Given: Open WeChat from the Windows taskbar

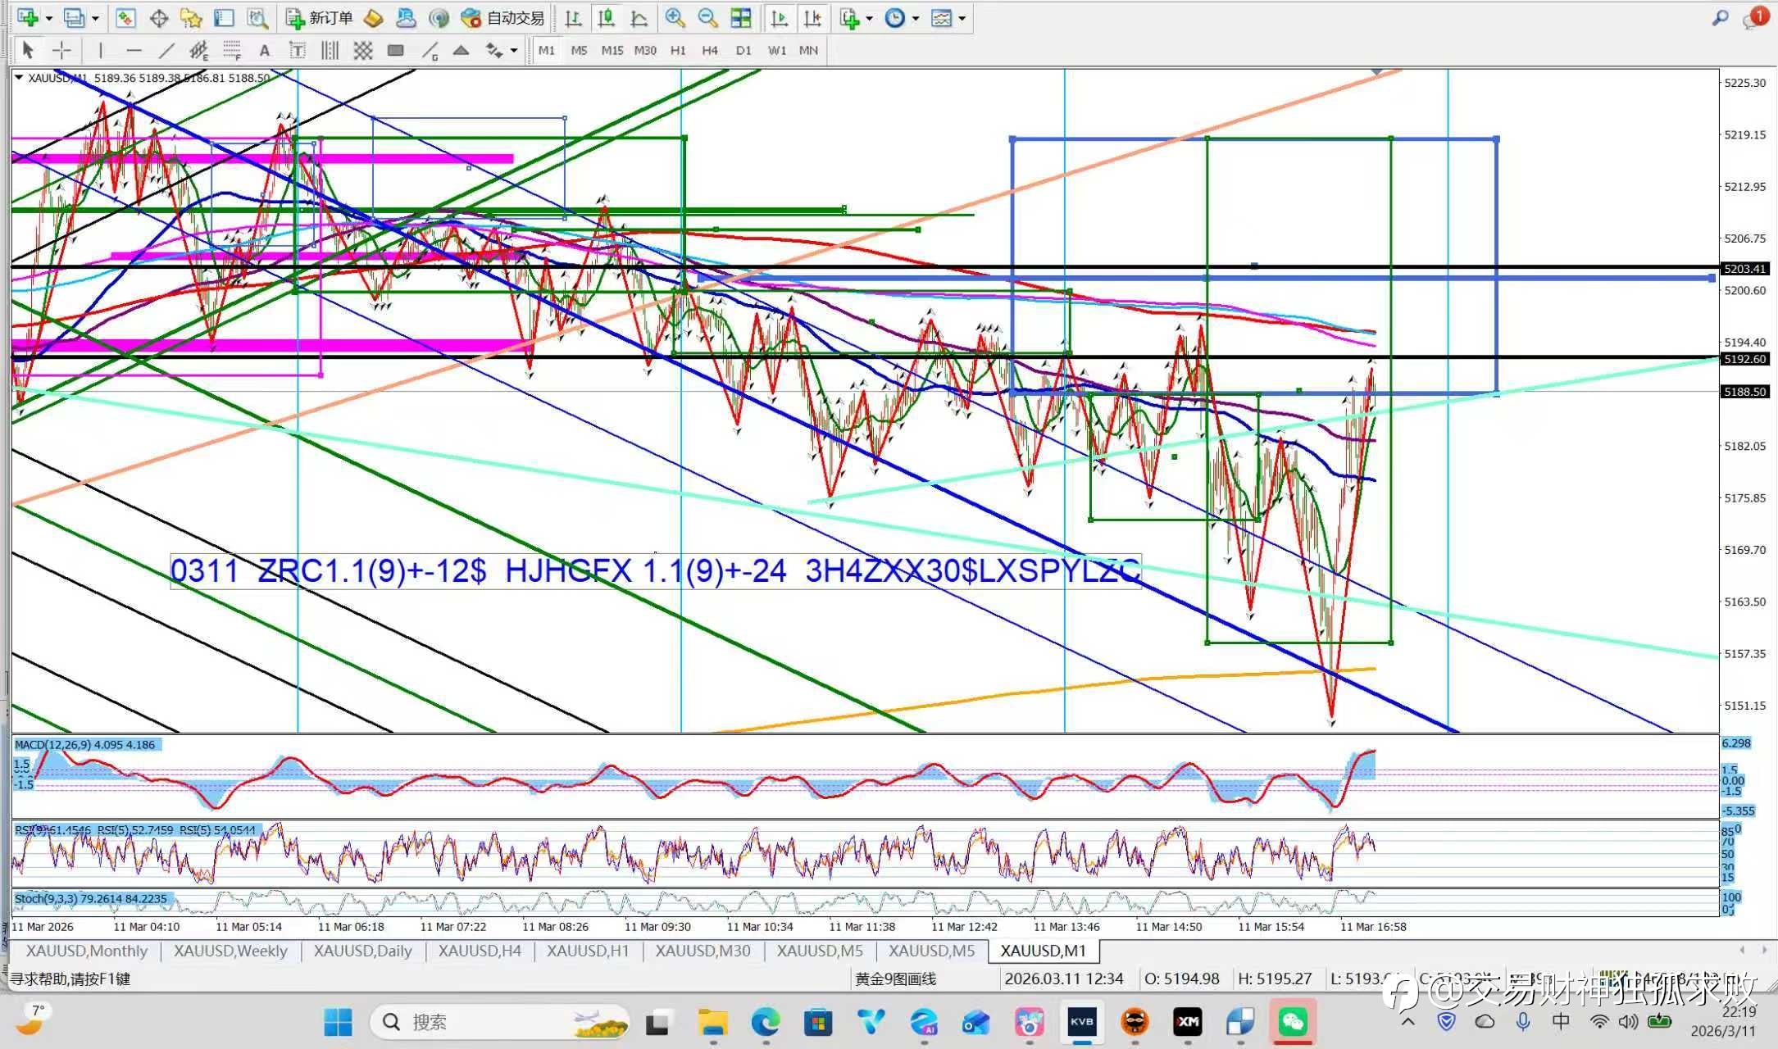Looking at the screenshot, I should tap(1293, 1022).
